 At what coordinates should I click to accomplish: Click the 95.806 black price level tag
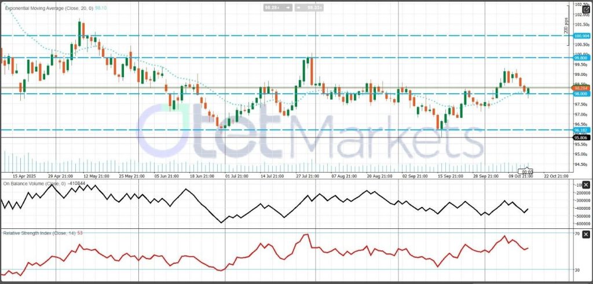coord(581,137)
